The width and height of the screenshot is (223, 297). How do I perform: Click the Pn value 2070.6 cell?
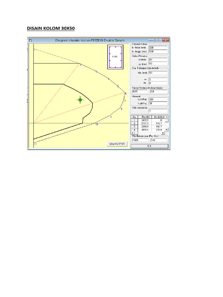click(x=145, y=130)
